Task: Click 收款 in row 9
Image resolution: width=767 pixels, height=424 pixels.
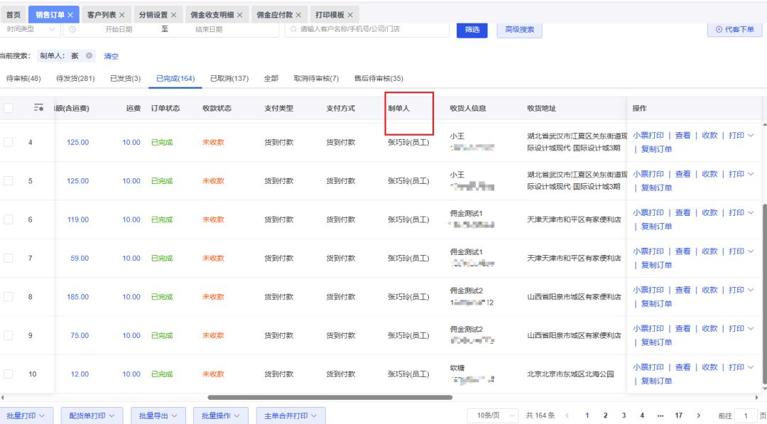Action: [x=709, y=329]
